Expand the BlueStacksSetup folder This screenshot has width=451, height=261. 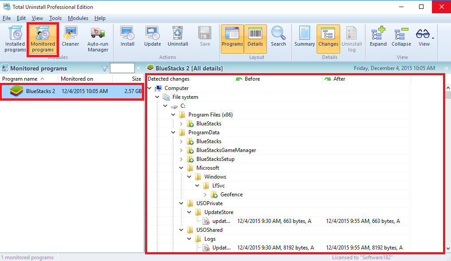tap(181, 159)
